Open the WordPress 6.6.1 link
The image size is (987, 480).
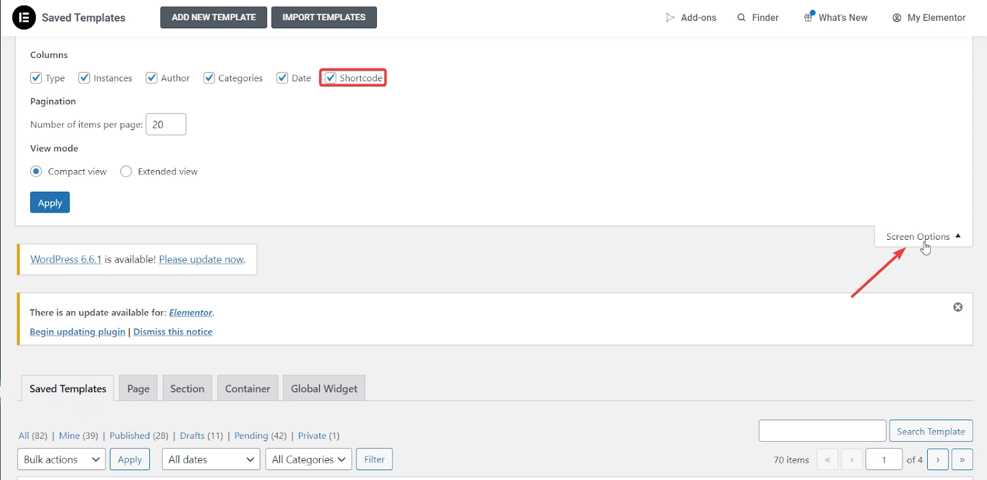66,259
